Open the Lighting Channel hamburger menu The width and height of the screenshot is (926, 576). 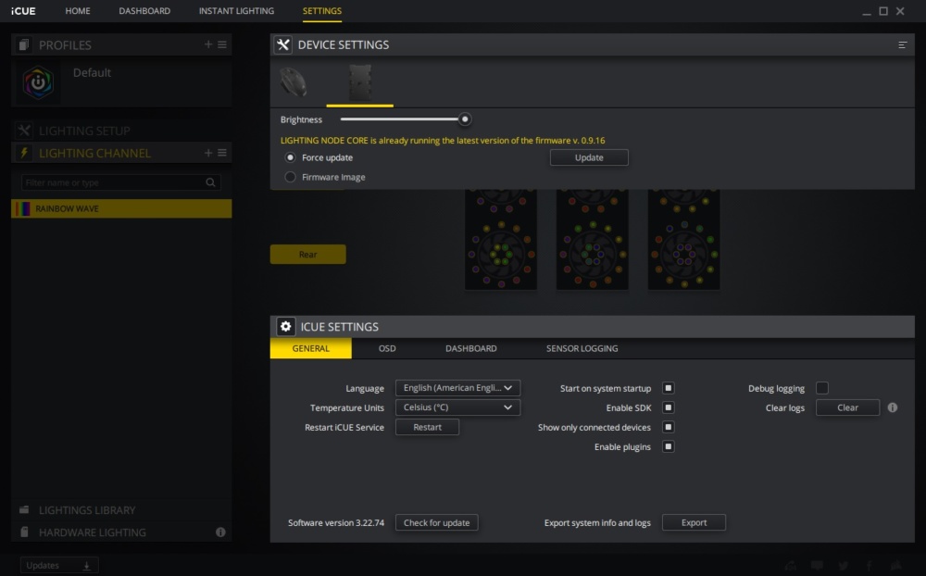point(222,153)
